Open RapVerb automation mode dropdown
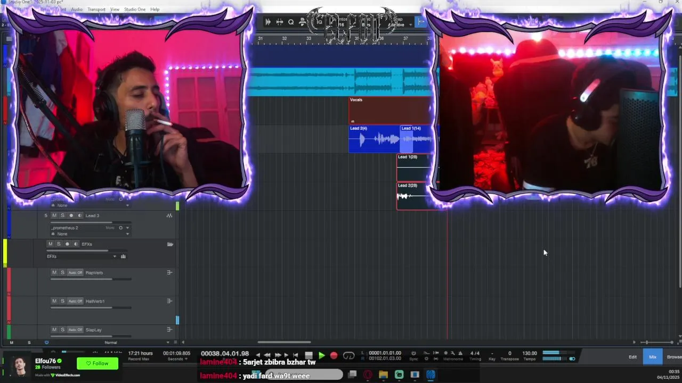This screenshot has width=682, height=383. 76,272
